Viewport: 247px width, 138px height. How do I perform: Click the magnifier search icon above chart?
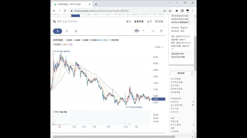click(x=55, y=22)
